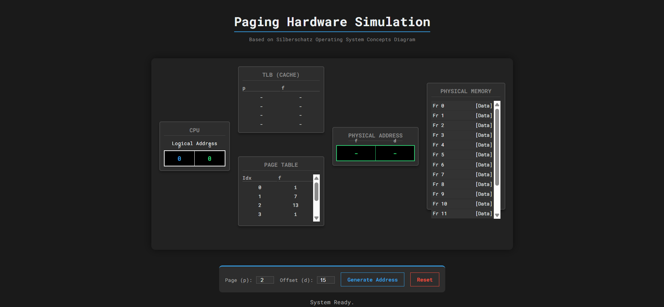Click the physical address offset cell
The height and width of the screenshot is (307, 664).
pyautogui.click(x=395, y=153)
